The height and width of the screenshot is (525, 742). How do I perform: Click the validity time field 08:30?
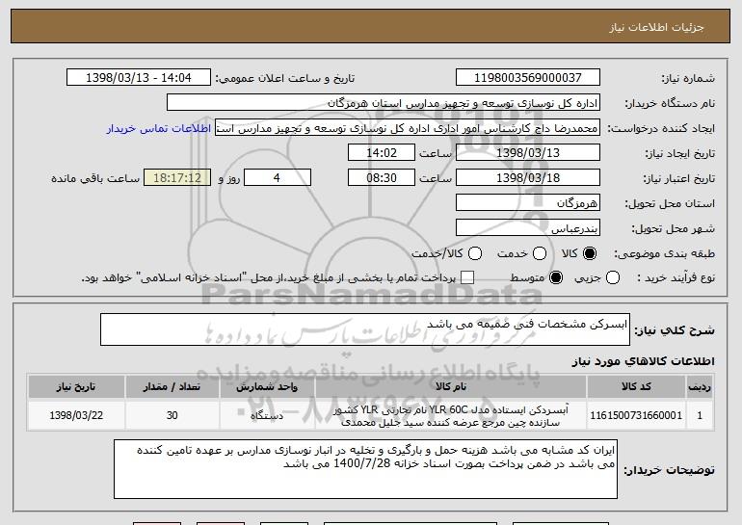382,178
